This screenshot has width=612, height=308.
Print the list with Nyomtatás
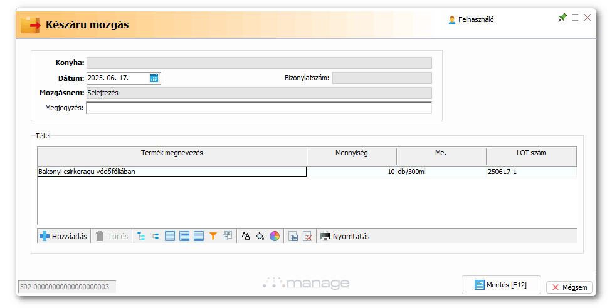coord(345,237)
